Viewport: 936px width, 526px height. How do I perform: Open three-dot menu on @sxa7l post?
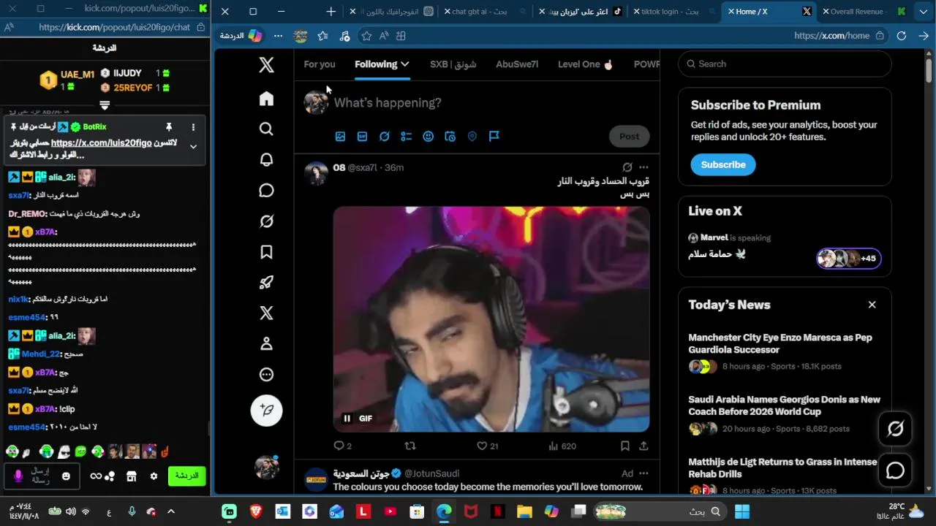click(x=643, y=167)
